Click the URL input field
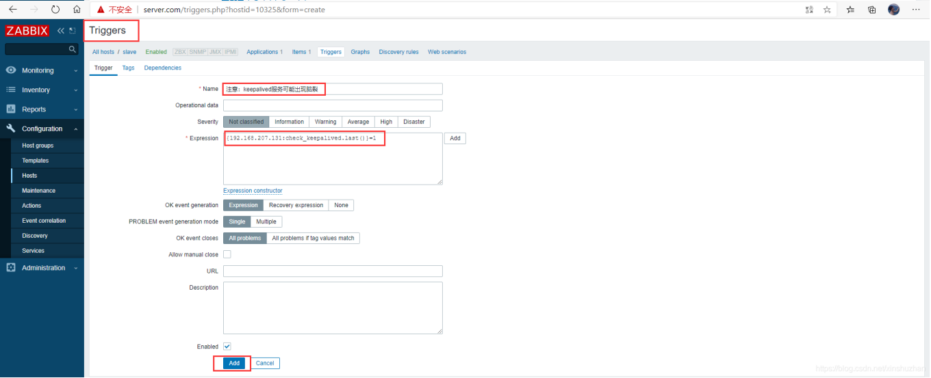 click(333, 271)
